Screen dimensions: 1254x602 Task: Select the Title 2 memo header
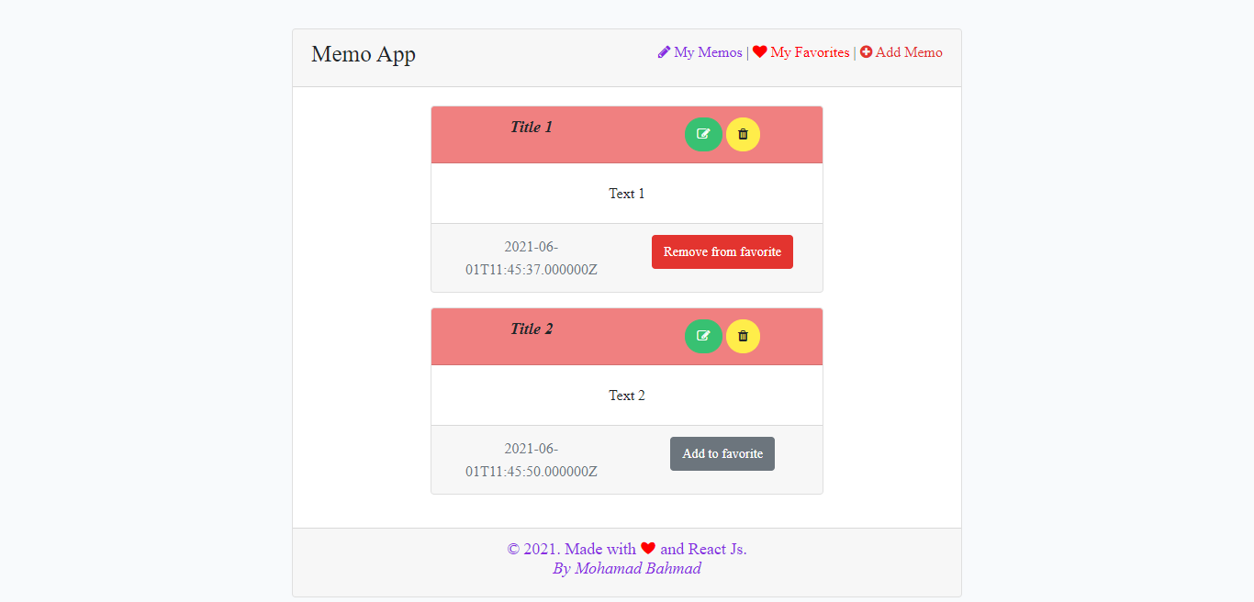click(531, 329)
